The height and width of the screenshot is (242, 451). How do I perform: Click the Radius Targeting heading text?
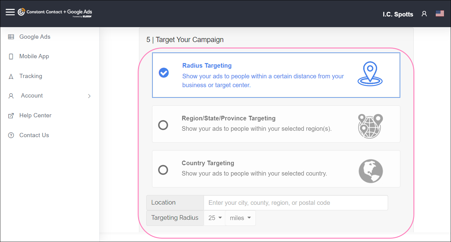point(207,66)
